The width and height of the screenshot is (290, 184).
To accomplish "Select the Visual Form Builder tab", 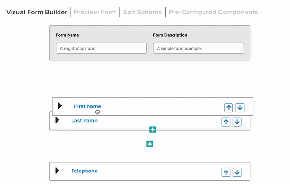I will click(37, 12).
